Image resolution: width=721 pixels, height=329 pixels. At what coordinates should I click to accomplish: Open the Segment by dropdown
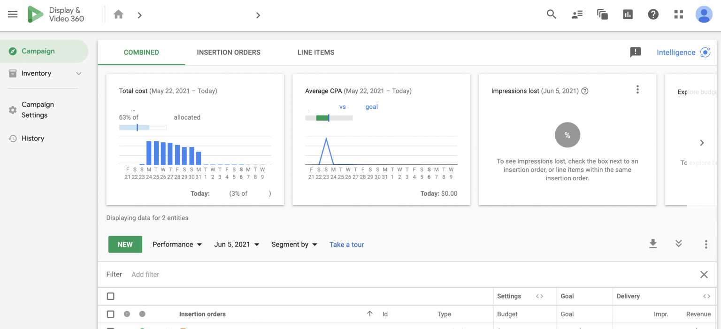[x=294, y=244]
